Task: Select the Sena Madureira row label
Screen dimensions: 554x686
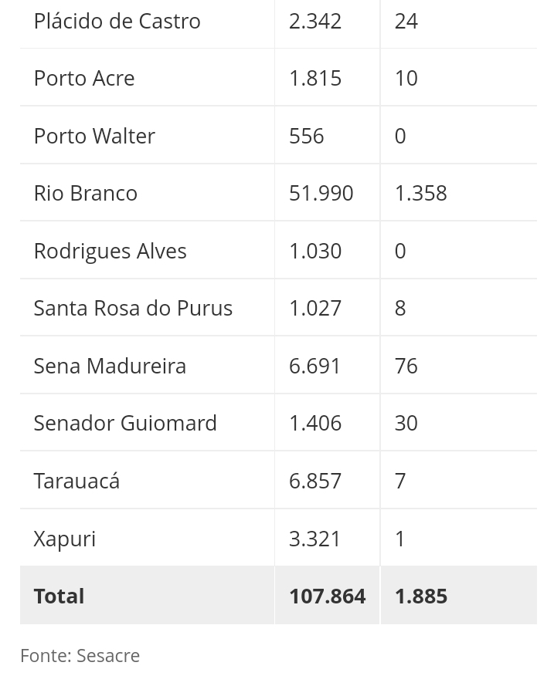Action: (x=110, y=366)
